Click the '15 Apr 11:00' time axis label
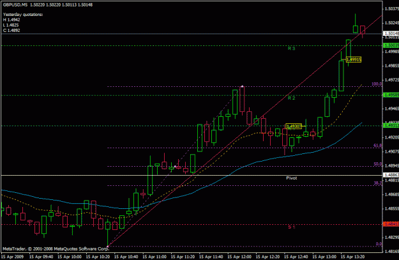Screen dimensions: 399x260 pos(154,257)
